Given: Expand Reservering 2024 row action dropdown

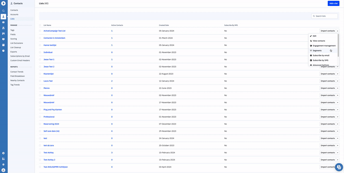Looking at the screenshot, I should (338, 124).
